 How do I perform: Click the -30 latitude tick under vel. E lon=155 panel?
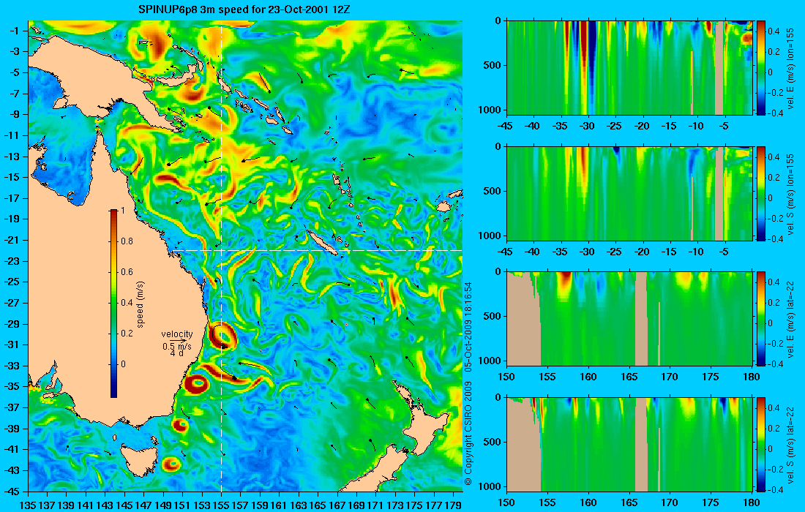click(x=588, y=127)
